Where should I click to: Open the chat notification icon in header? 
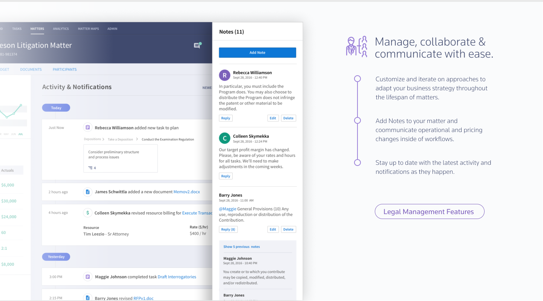[198, 46]
